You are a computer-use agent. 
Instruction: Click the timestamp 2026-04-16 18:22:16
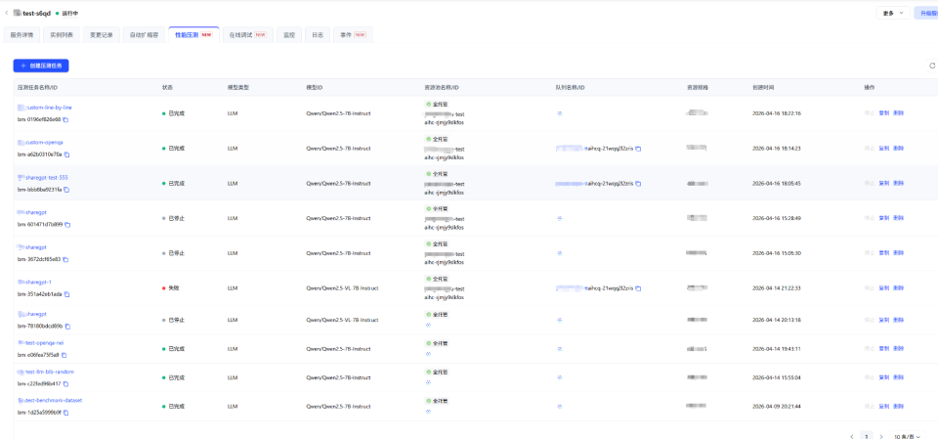[x=777, y=113]
